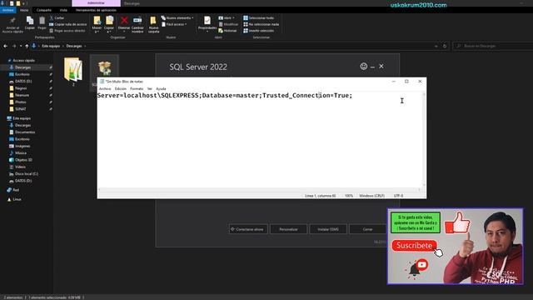Select Disco local (C:) drive
Viewport: 533px width, 300px height.
pyautogui.click(x=27, y=174)
